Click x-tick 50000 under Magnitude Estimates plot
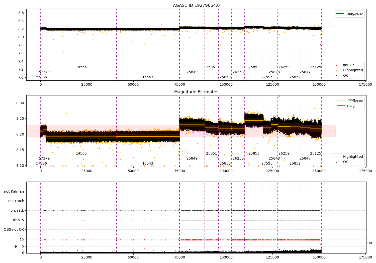Image resolution: width=376 pixels, height=263 pixels. pos(133,171)
